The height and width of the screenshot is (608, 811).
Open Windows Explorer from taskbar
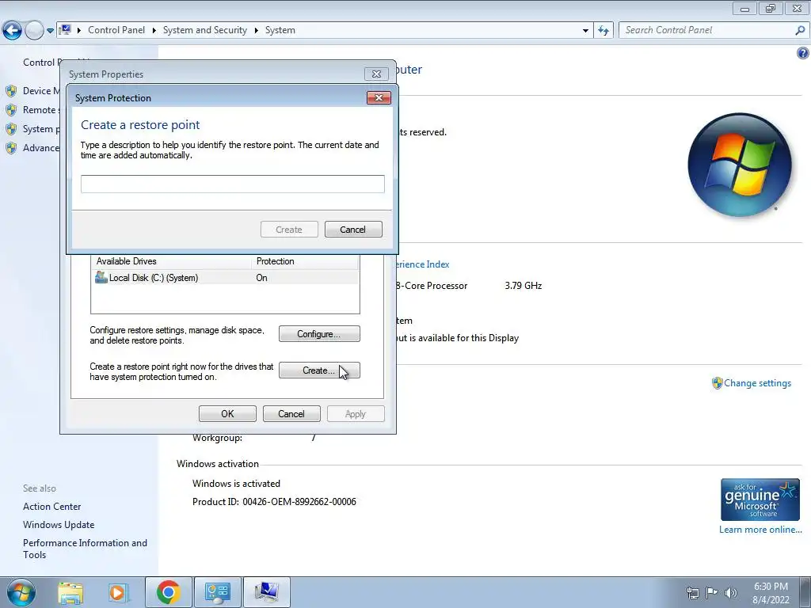pyautogui.click(x=70, y=592)
